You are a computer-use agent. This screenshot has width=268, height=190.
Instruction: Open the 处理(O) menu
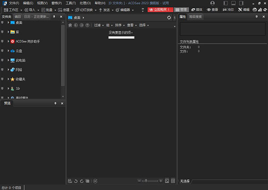(x=85, y=3)
